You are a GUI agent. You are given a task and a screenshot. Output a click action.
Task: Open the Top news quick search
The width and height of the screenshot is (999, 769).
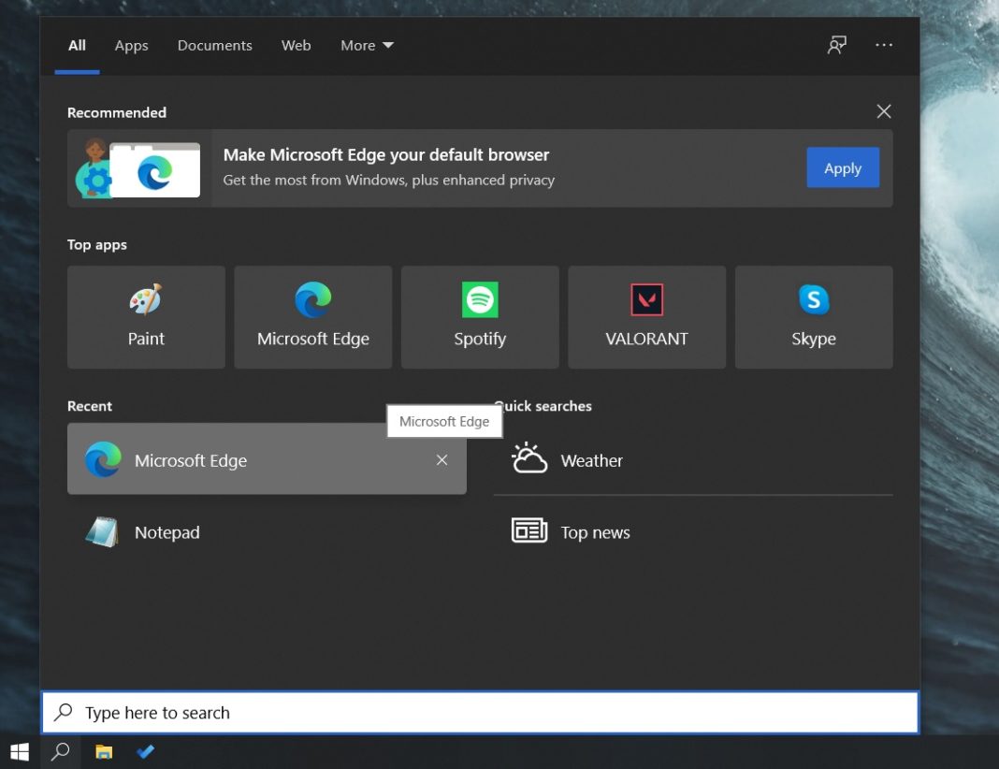595,531
